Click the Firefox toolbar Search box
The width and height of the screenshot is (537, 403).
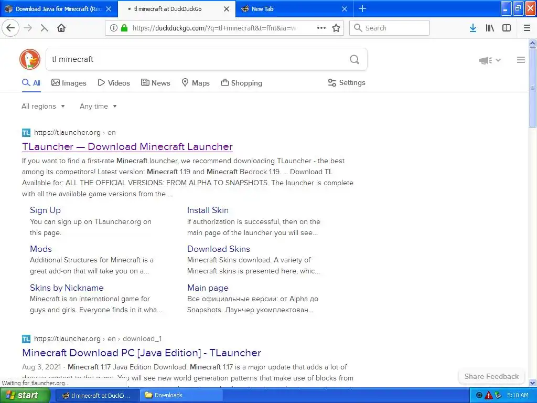click(x=390, y=28)
